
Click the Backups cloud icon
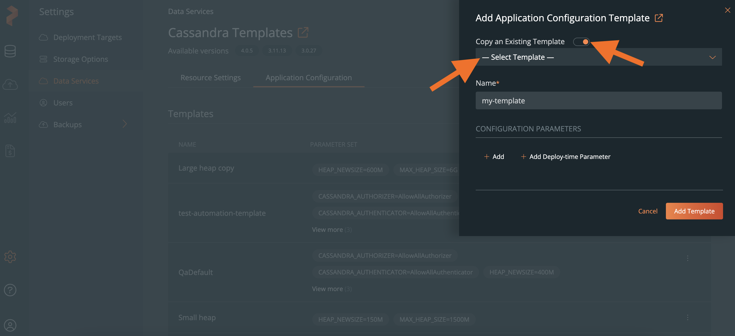click(x=43, y=125)
